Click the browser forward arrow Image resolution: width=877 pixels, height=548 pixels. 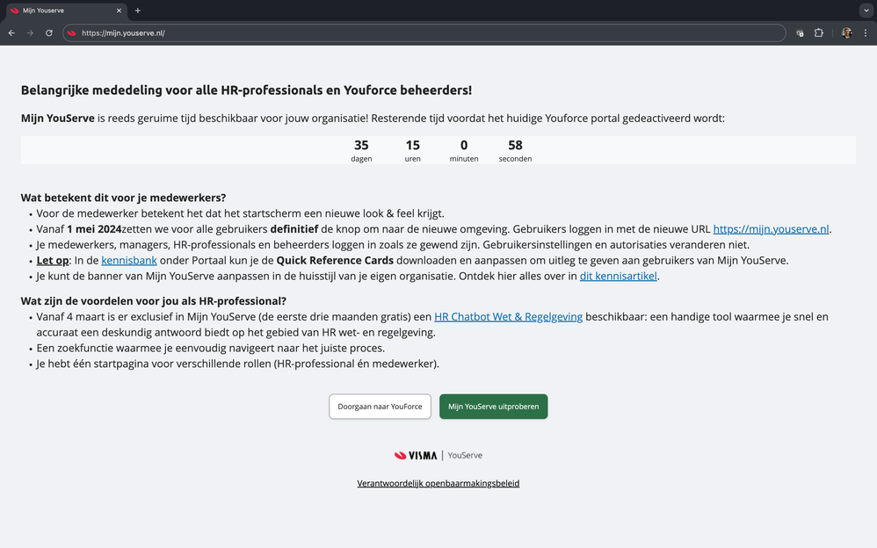pos(30,33)
